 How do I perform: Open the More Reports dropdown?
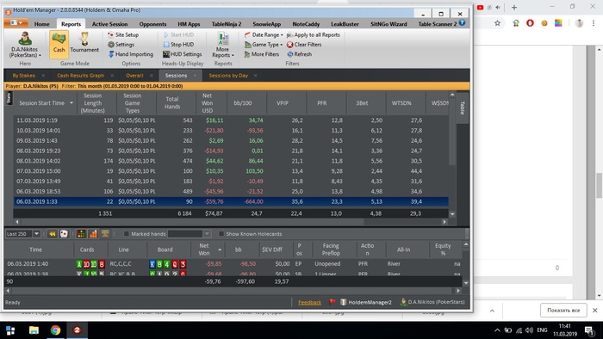click(x=222, y=45)
